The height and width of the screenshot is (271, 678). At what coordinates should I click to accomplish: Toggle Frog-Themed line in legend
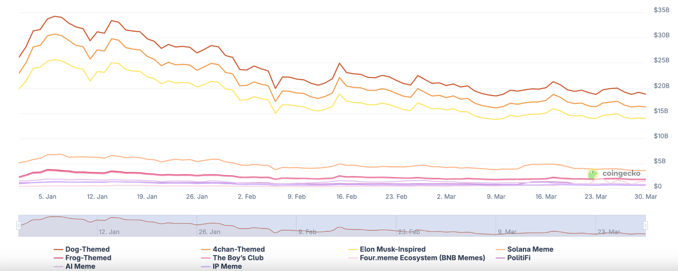tap(88, 258)
